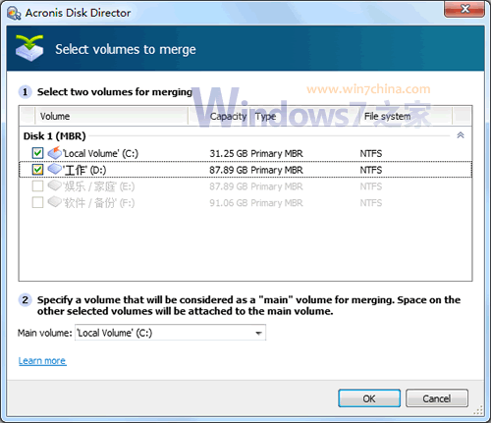Close the Acronis Disk Director dialog

(464, 9)
